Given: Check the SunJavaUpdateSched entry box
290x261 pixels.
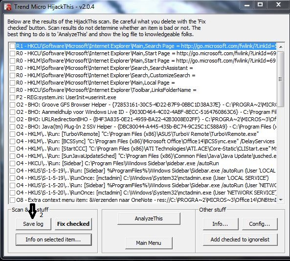Looking at the screenshot, I should click(x=12, y=156).
